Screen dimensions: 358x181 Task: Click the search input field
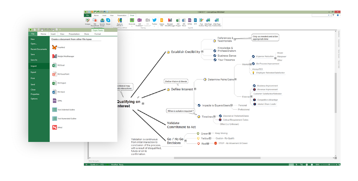click(321, 15)
